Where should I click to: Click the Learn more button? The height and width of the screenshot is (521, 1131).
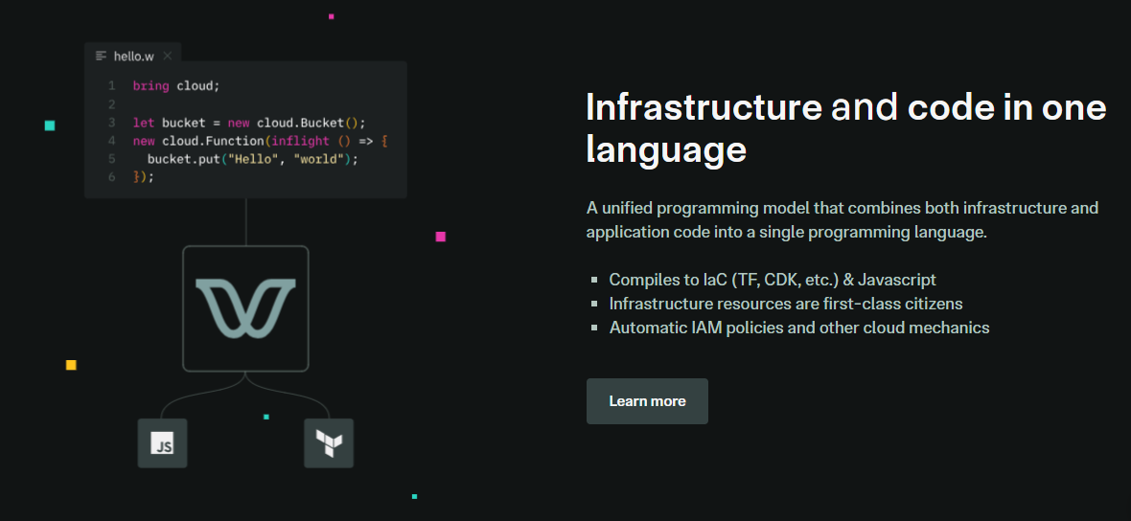pos(647,401)
